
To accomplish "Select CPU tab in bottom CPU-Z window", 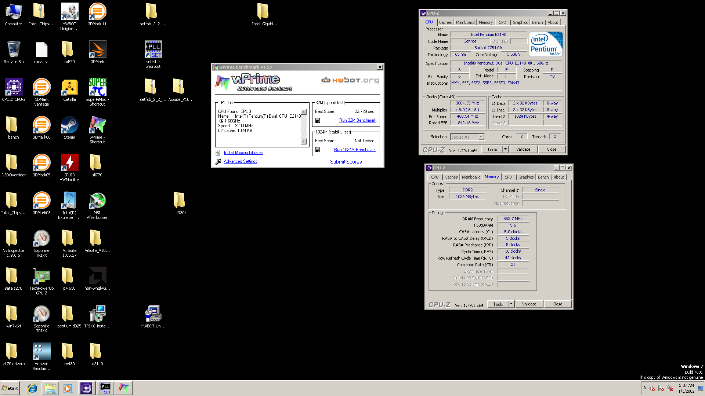I will tap(435, 177).
